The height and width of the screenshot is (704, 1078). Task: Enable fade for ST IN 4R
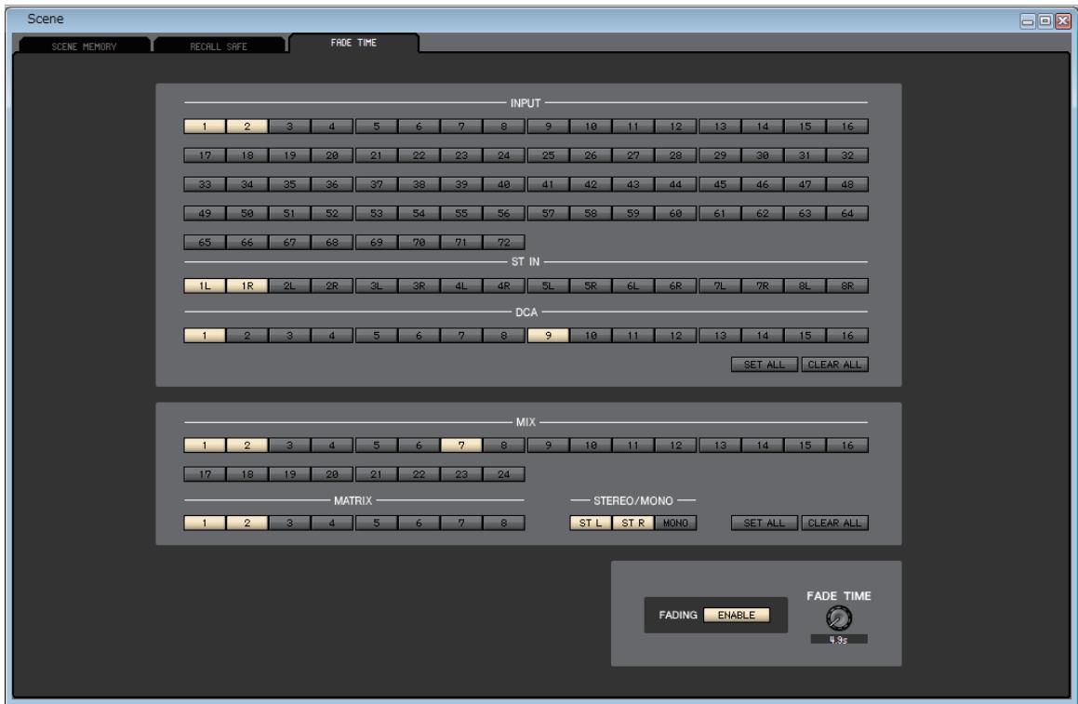(x=504, y=286)
